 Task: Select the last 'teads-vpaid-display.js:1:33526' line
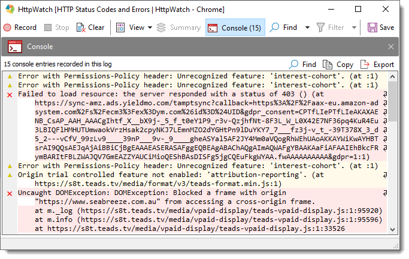pyautogui.click(x=190, y=228)
